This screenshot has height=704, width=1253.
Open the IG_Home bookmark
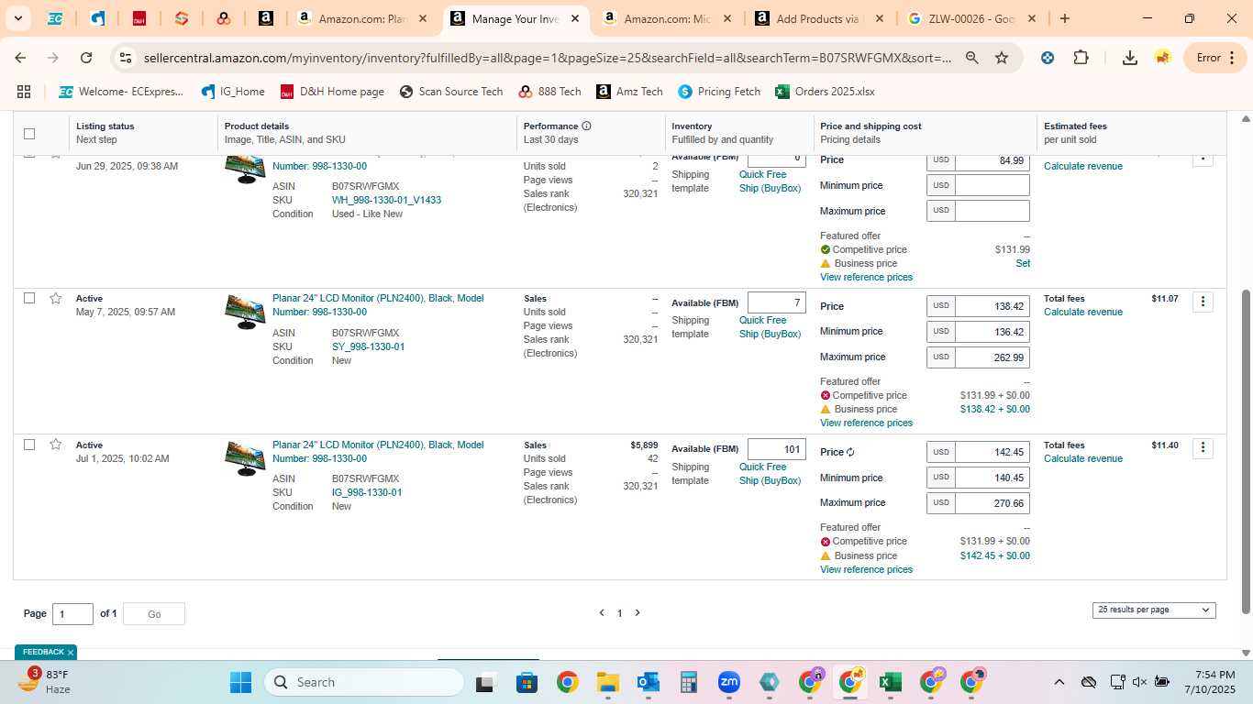pyautogui.click(x=233, y=92)
